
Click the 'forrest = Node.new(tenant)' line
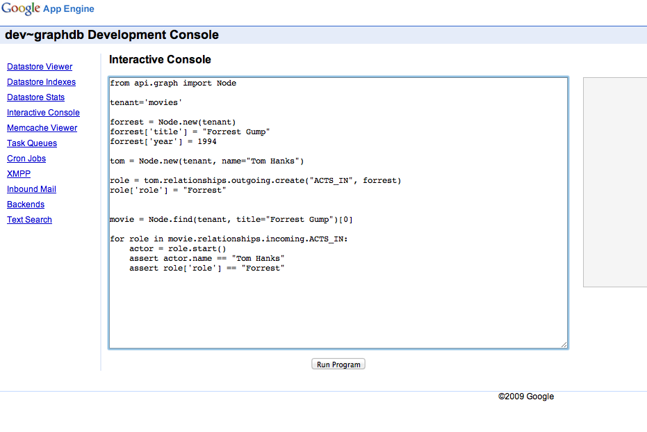point(173,122)
